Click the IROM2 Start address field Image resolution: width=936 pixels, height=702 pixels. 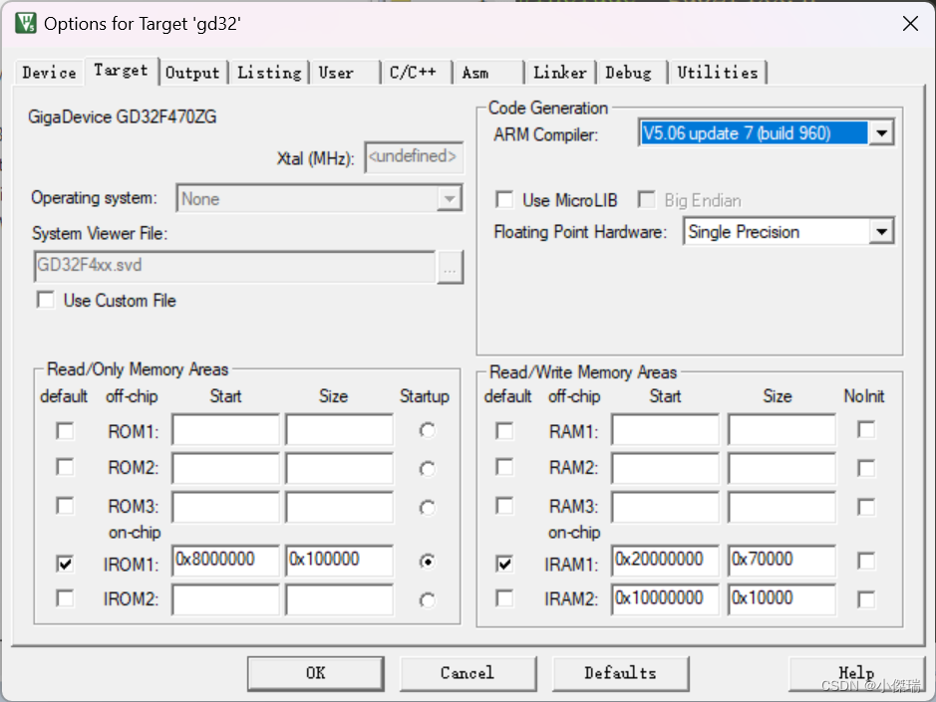click(x=225, y=598)
